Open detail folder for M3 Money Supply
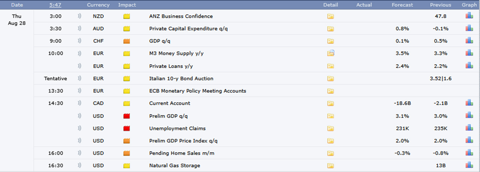The image size is (480, 172). [330, 53]
